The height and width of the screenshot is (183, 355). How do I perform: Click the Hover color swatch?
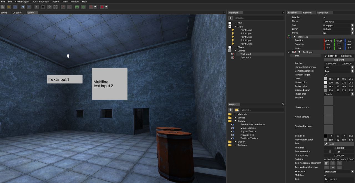point(326,83)
